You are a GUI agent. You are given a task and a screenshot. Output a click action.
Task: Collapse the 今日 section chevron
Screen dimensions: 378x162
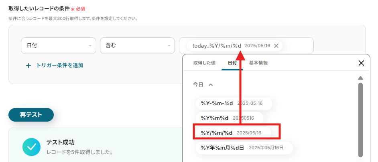[210, 85]
